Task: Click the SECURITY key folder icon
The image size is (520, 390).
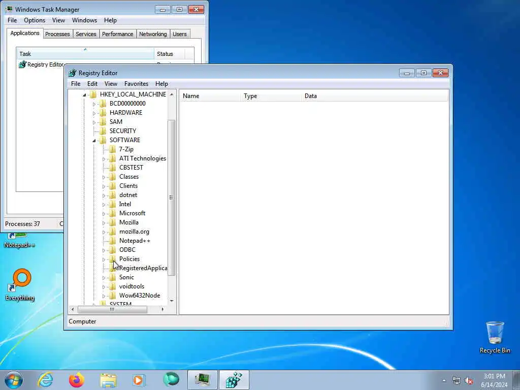Action: 103,131
